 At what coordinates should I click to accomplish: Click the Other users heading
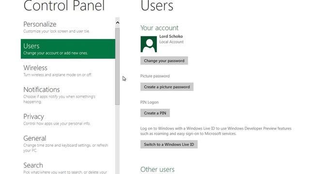pyautogui.click(x=157, y=169)
